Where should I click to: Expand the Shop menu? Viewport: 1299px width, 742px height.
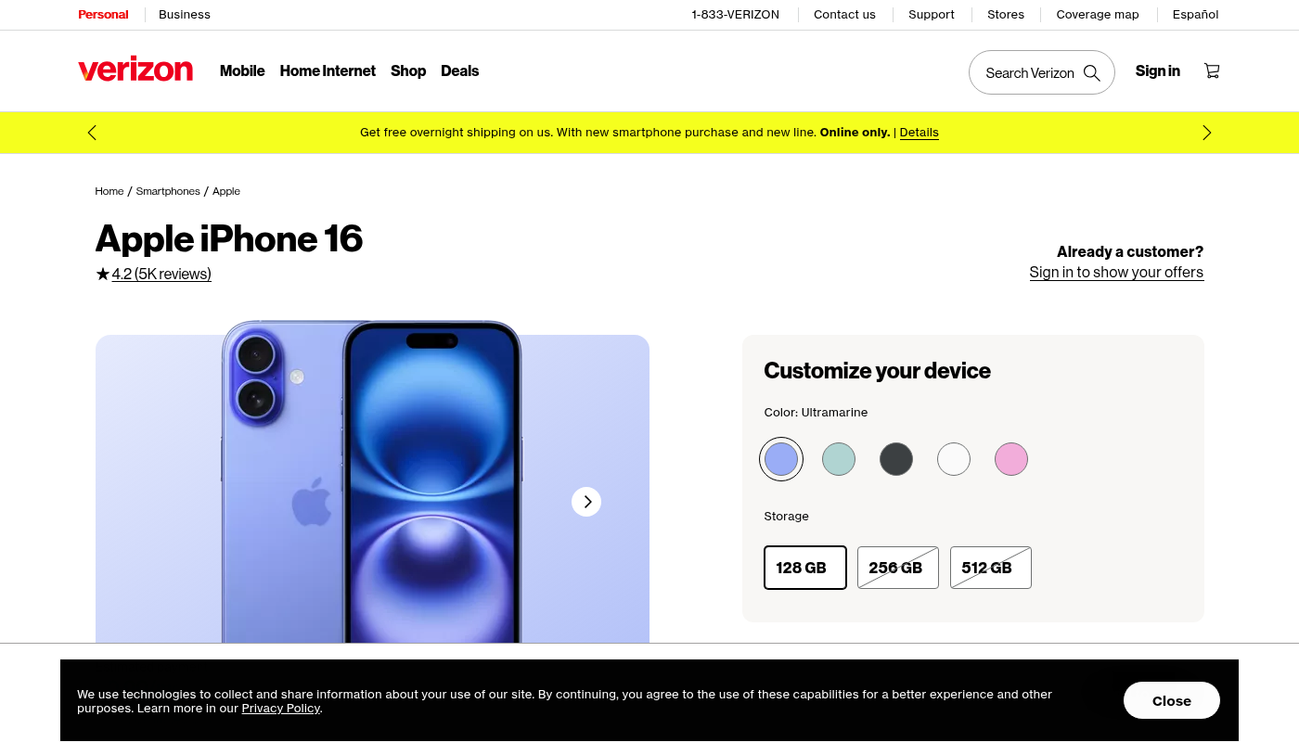(408, 70)
